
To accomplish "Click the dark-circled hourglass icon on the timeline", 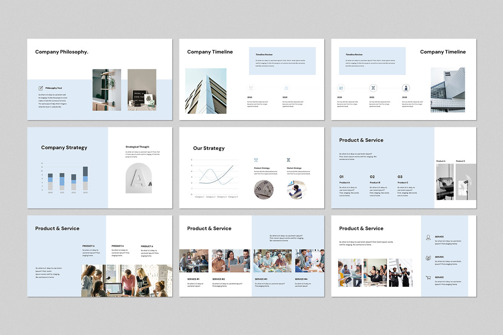I will point(373,88).
